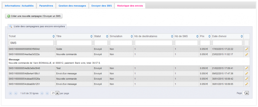Viewport: 258px width, 107px height.
Task: Go to previous page pagination icon
Action: tap(16, 93)
